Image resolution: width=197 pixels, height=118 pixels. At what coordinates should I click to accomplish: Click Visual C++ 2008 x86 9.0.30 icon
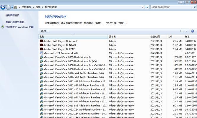[41, 69]
